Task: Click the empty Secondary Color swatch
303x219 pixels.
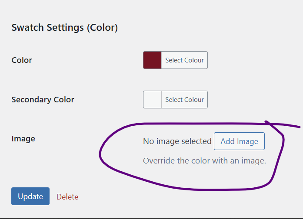Action: point(152,99)
